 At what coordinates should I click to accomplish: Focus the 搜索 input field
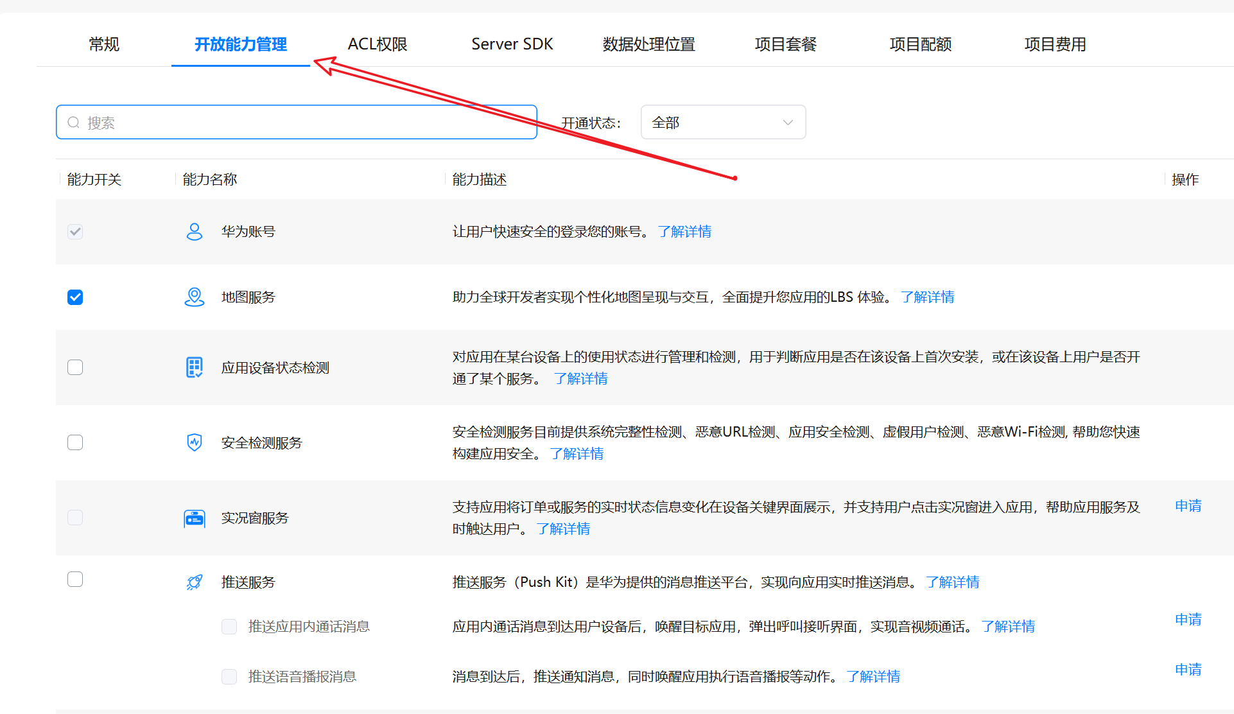pyautogui.click(x=308, y=123)
